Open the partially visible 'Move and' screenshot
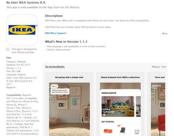The width and height of the screenshot is (174, 136). tap(157, 104)
